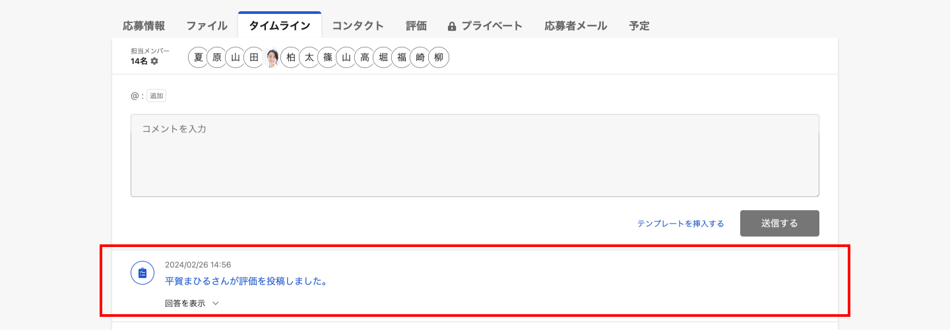Viewport: 950px width, 330px height.
Task: Click the 柏 member avatar
Action: pos(290,57)
